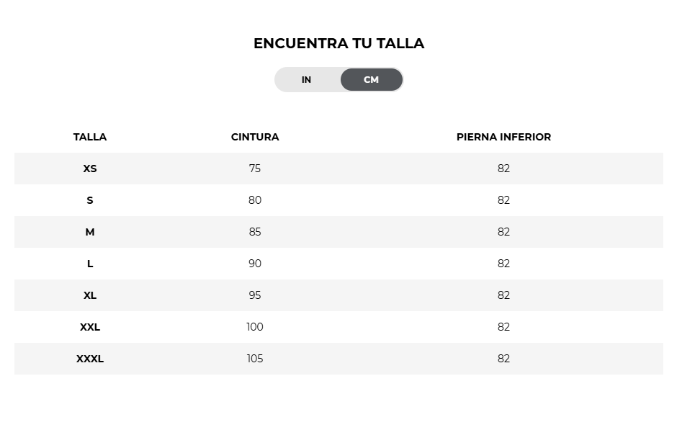Click the waist value 105

[255, 359]
